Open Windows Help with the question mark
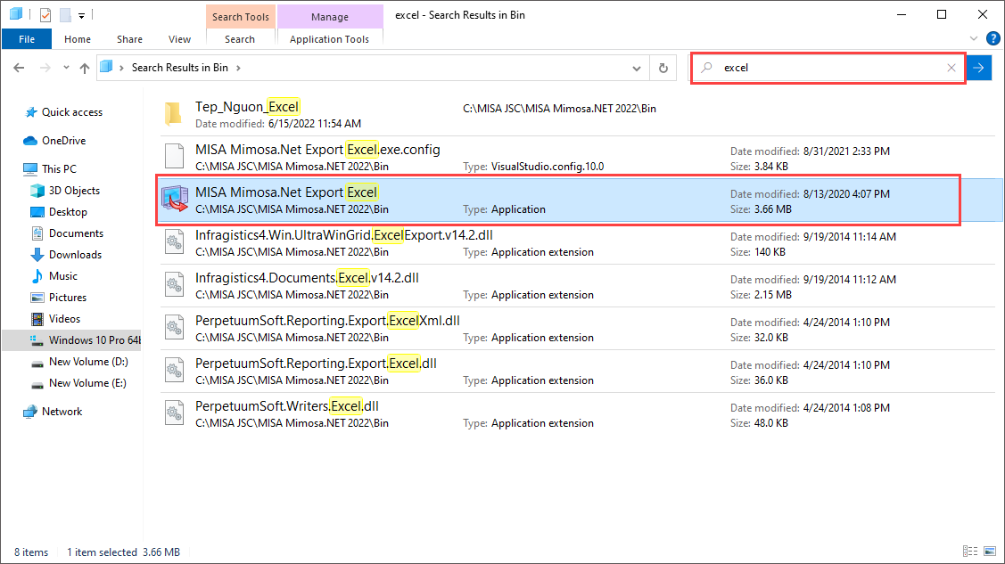This screenshot has width=1005, height=564. 993,39
